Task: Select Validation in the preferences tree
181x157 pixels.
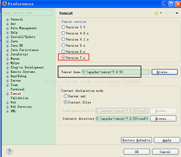Action: (x=19, y=98)
